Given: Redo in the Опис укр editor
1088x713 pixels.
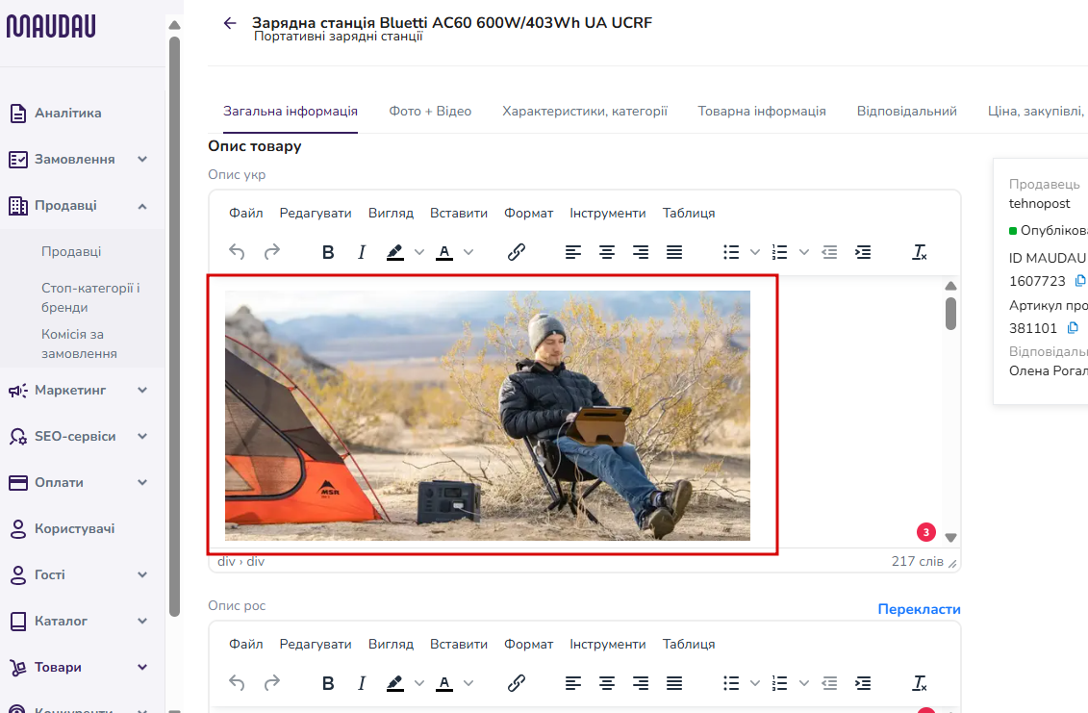Looking at the screenshot, I should (272, 252).
